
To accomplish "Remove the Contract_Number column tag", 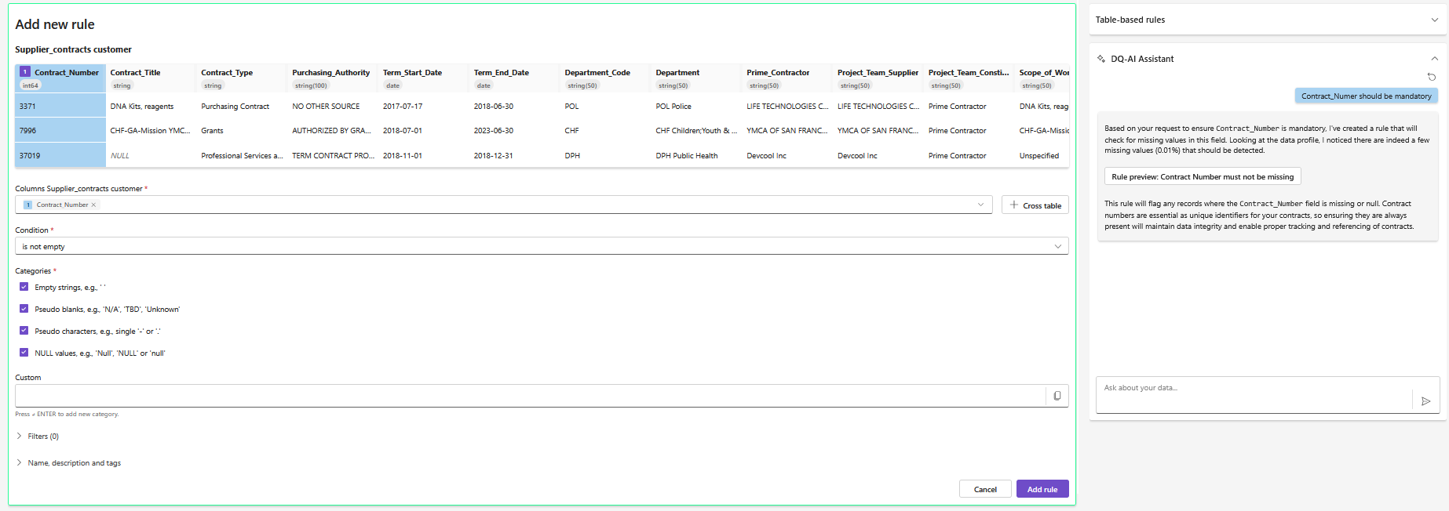I will [x=93, y=205].
